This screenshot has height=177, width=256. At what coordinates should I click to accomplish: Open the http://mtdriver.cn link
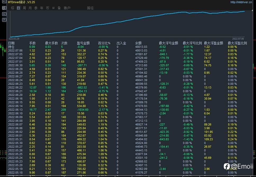[x=241, y=2]
